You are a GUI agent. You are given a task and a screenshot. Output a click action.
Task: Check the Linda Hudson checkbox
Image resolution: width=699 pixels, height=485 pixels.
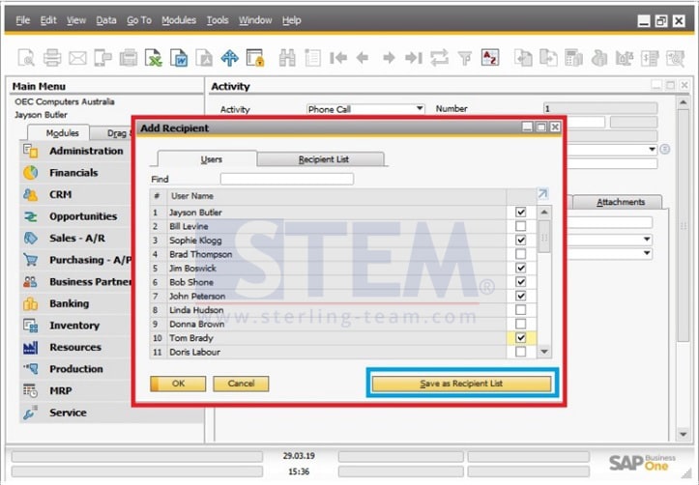coord(521,309)
